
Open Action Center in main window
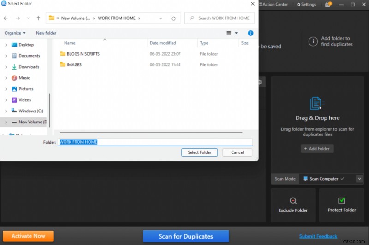click(274, 4)
